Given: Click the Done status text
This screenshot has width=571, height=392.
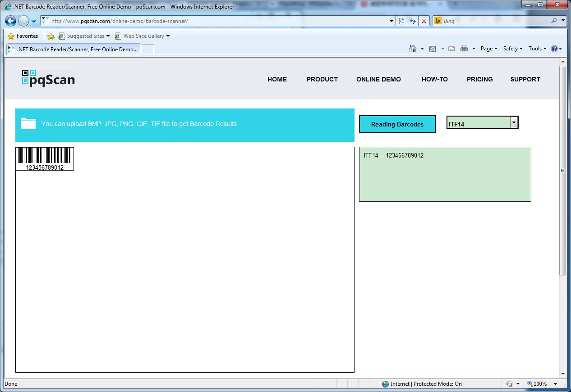Looking at the screenshot, I should [11, 384].
